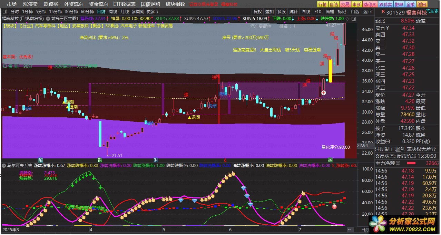Click the 证券交易未登录 status link

pyautogui.click(x=204, y=4)
